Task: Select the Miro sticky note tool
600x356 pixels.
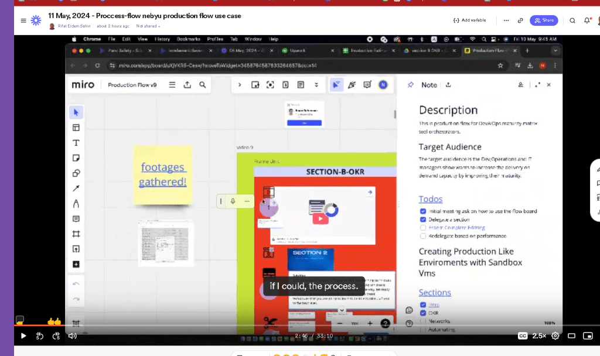Action: (76, 158)
